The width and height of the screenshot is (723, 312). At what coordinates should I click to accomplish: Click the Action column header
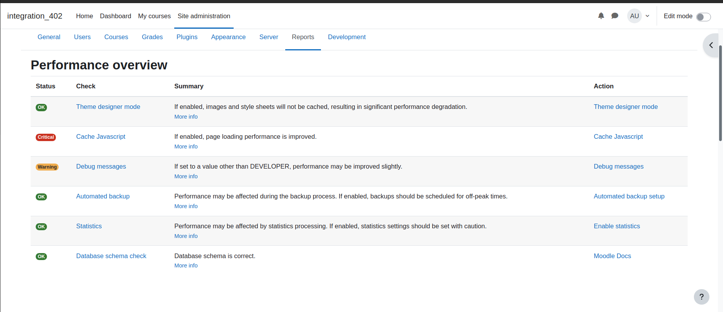(x=603, y=86)
